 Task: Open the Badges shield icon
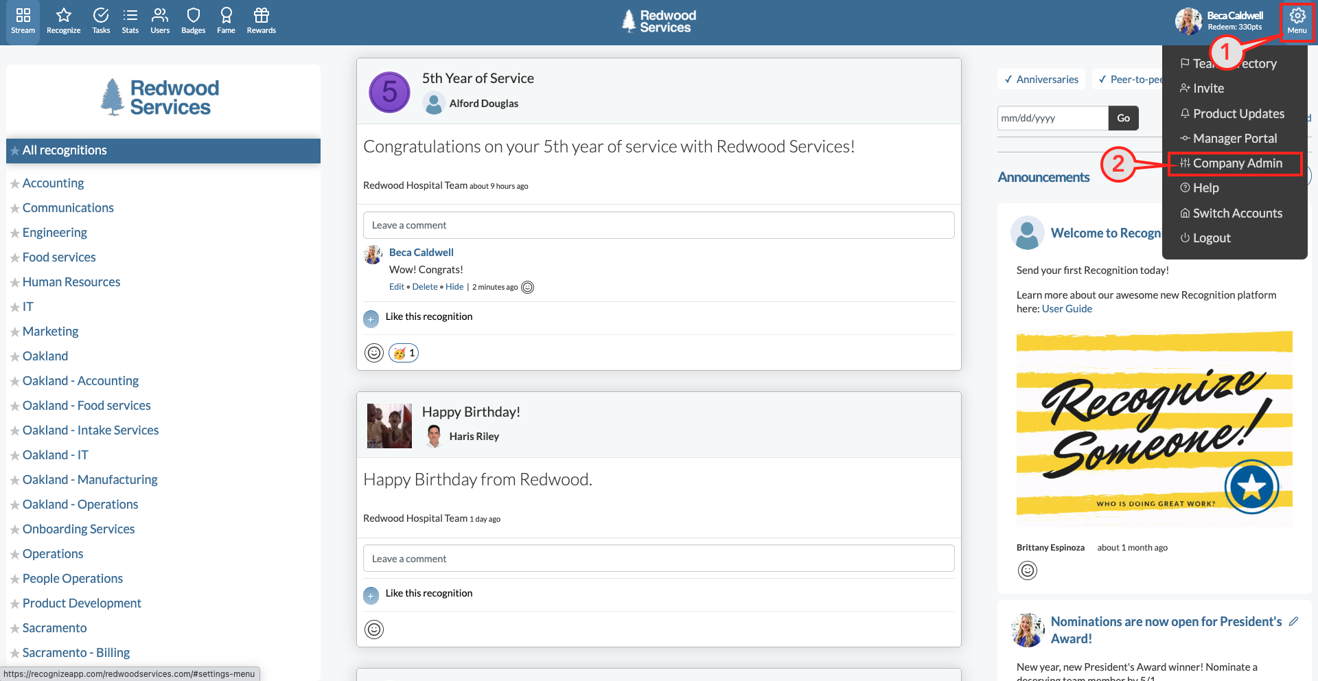pos(193,21)
